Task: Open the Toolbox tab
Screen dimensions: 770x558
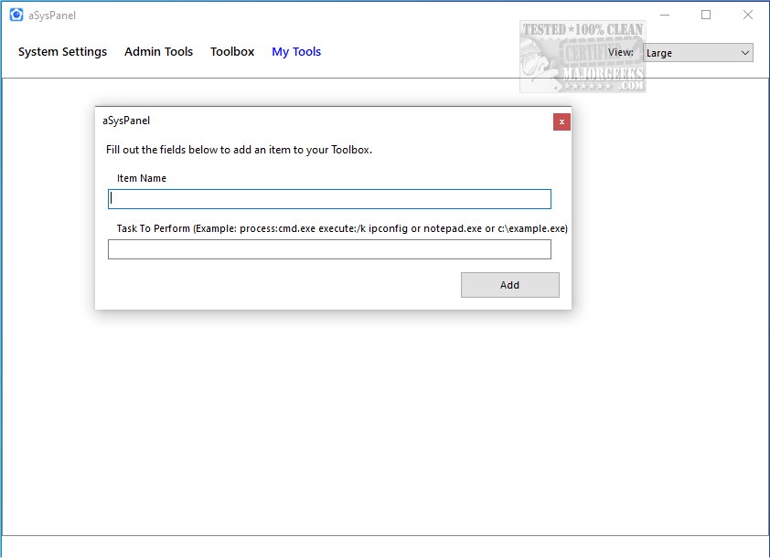Action: 232,51
